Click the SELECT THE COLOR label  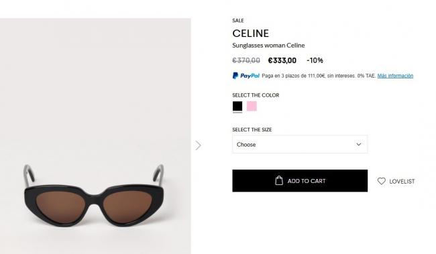(x=256, y=95)
